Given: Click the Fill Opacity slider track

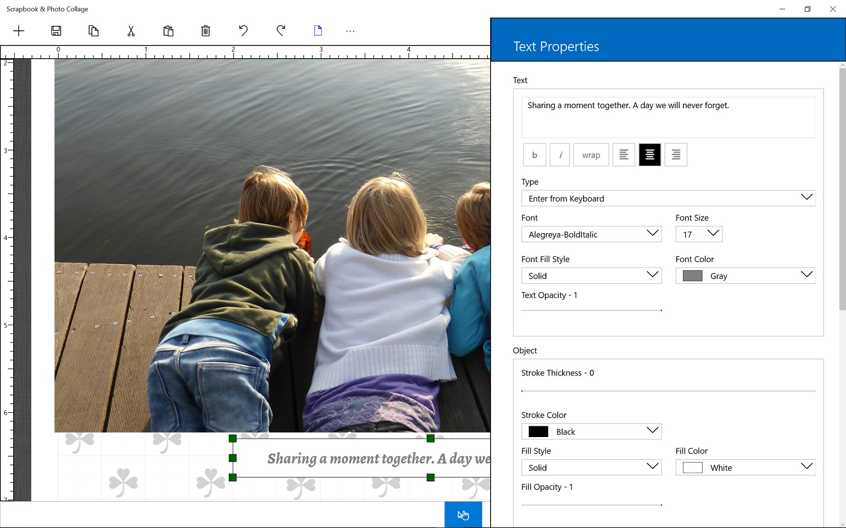Looking at the screenshot, I should pos(591,505).
